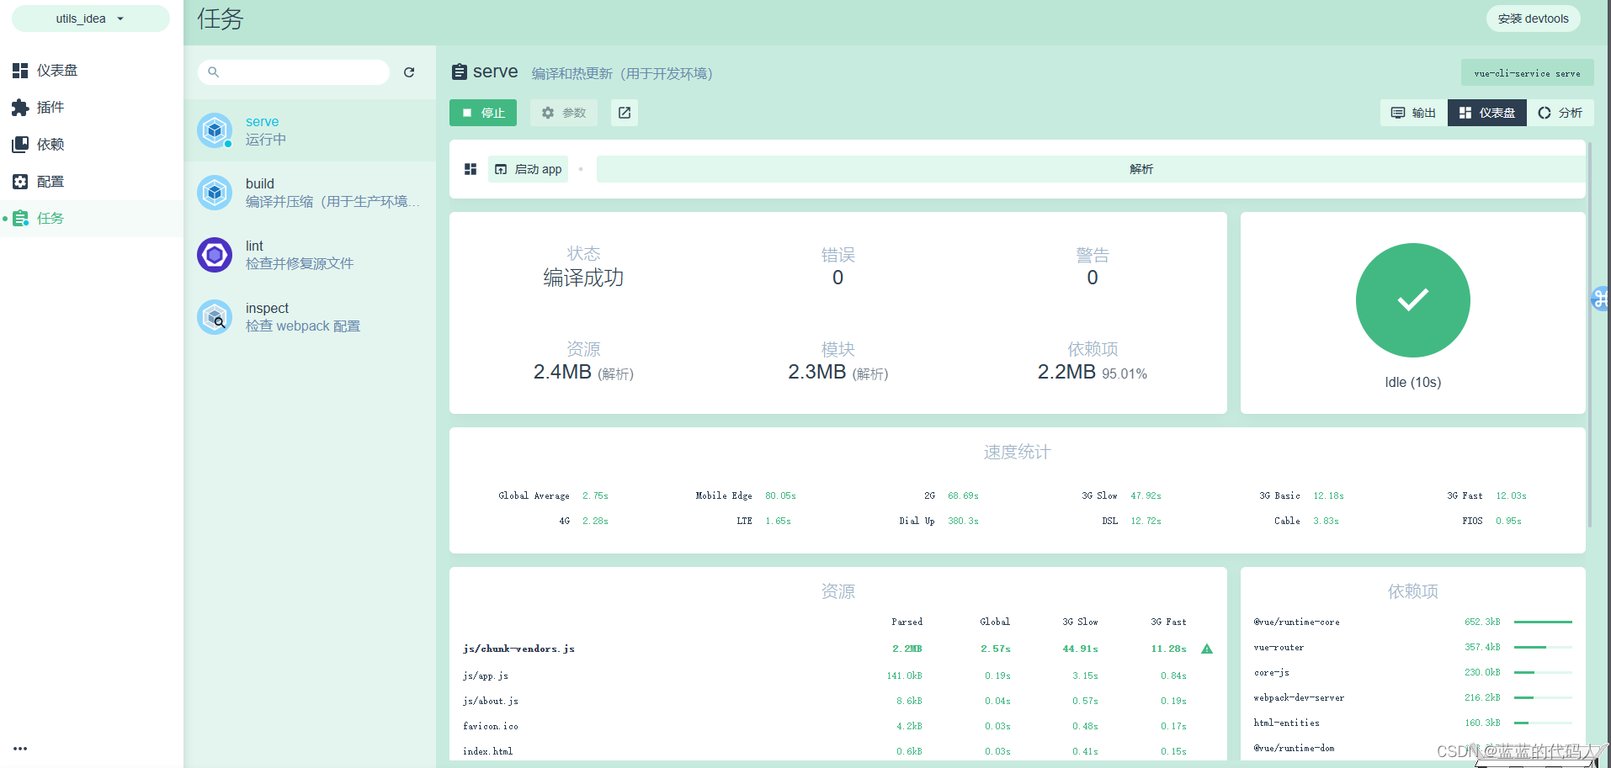Click the index.html asset row
This screenshot has height=768, width=1611.
coord(838,751)
